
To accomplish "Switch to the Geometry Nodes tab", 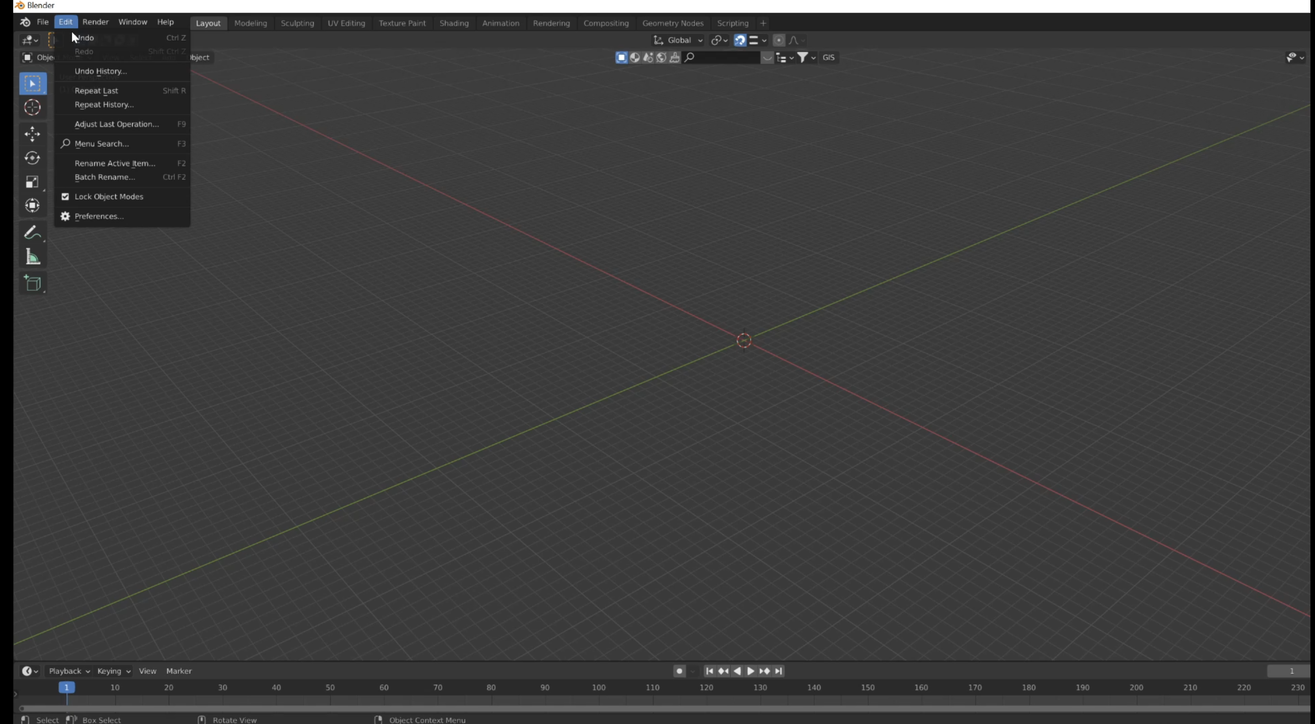I will (673, 23).
